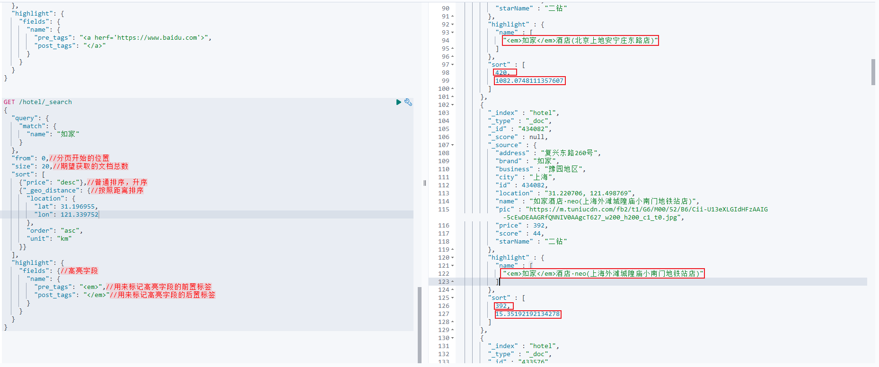Click the GET /hotel/_search request line
Viewport: 879px width, 367px height.
38,102
